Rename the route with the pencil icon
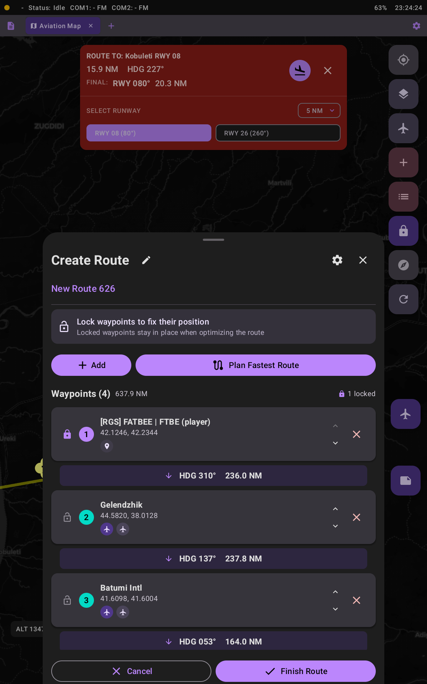 click(x=146, y=260)
